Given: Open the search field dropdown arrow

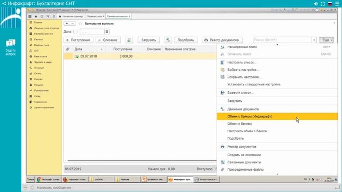Looking at the screenshot, I should 314,40.
